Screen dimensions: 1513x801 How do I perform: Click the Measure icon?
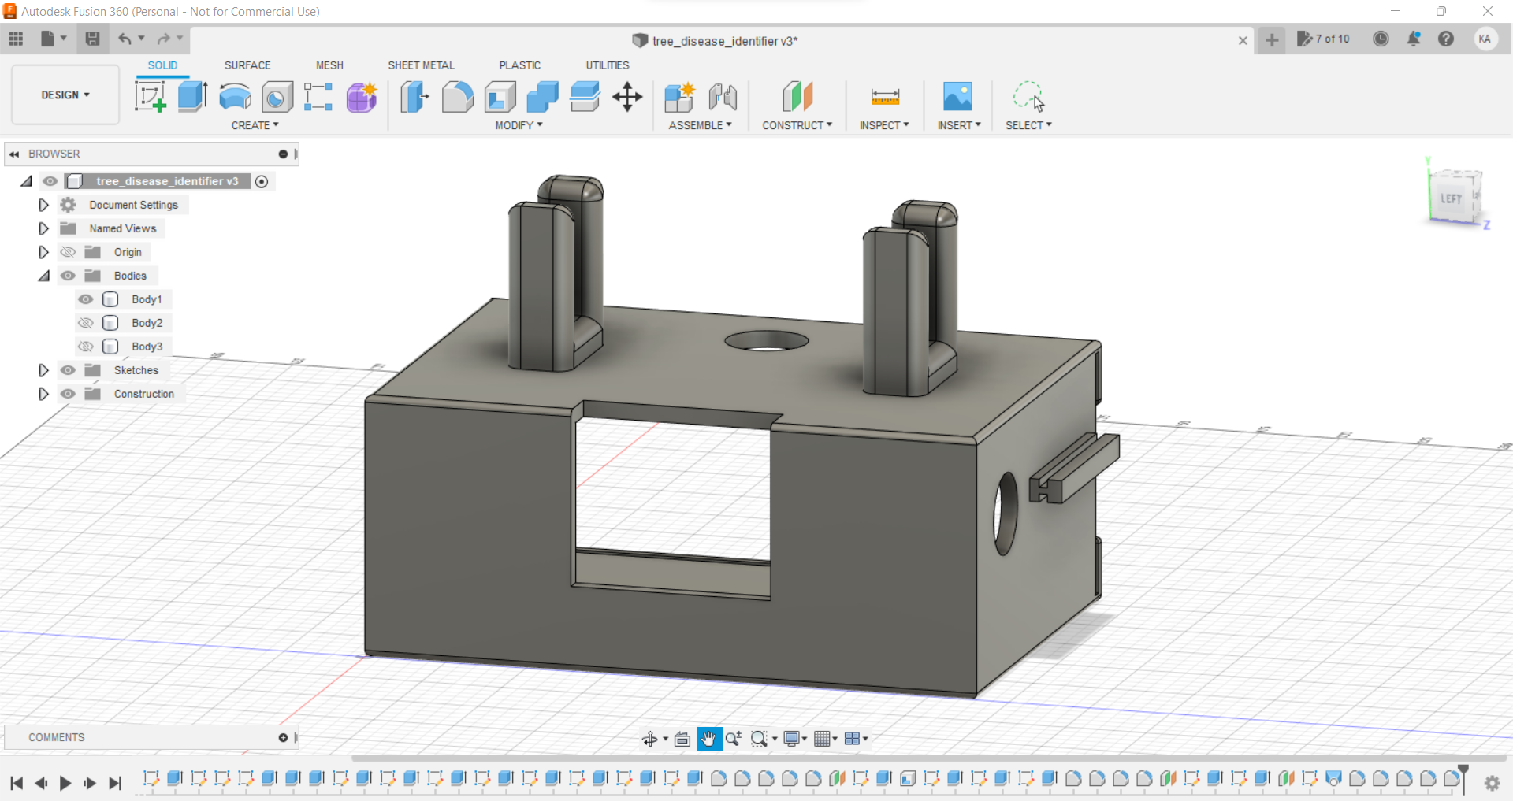tap(885, 97)
